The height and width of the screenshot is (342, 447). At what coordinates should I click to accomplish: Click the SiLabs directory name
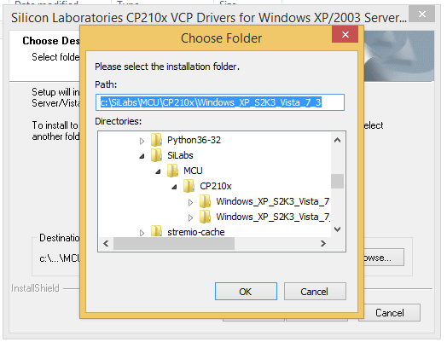180,155
